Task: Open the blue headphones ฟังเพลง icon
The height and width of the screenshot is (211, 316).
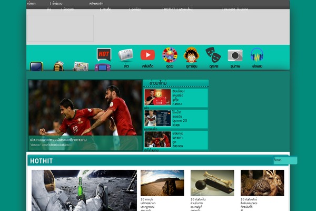Action: coord(257,54)
